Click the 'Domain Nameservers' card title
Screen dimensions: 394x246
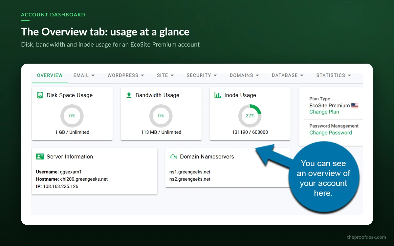(x=207, y=156)
